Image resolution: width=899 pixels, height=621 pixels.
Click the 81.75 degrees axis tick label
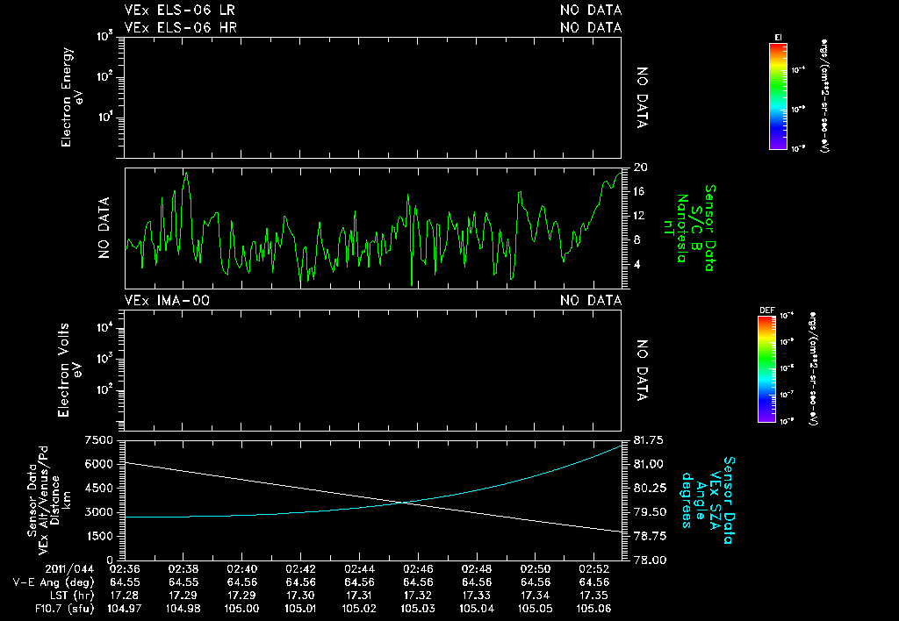point(649,440)
